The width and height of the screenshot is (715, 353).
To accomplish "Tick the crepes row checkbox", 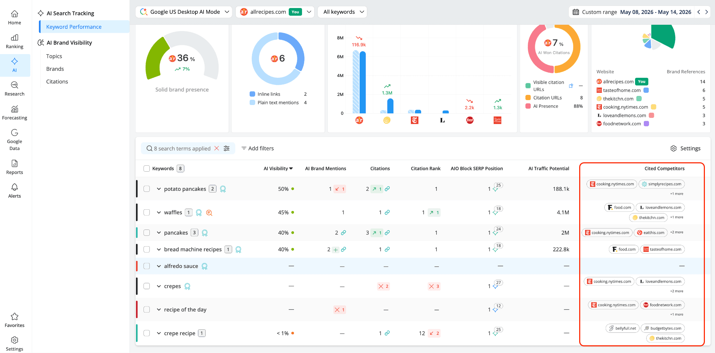I will pos(147,286).
